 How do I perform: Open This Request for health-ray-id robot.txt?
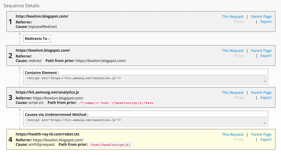[233, 134]
